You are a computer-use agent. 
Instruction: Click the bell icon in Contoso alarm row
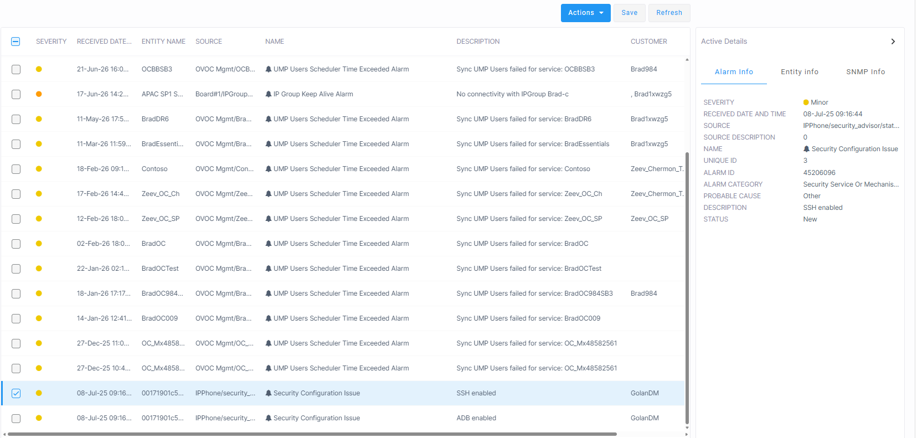pyautogui.click(x=269, y=169)
